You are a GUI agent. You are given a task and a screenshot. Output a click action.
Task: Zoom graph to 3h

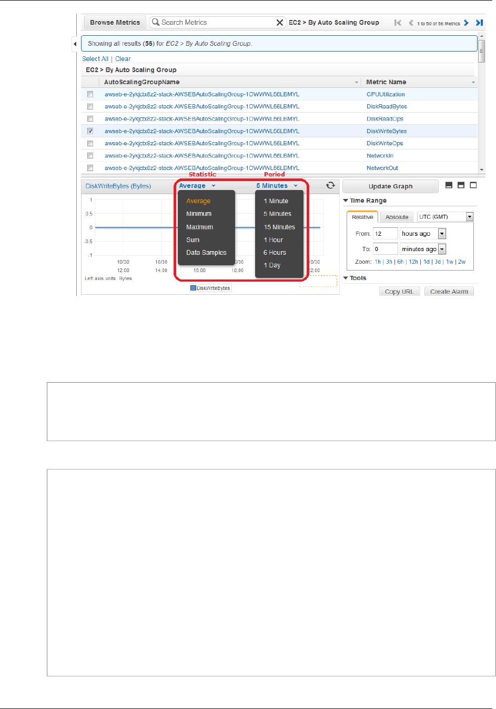click(389, 262)
